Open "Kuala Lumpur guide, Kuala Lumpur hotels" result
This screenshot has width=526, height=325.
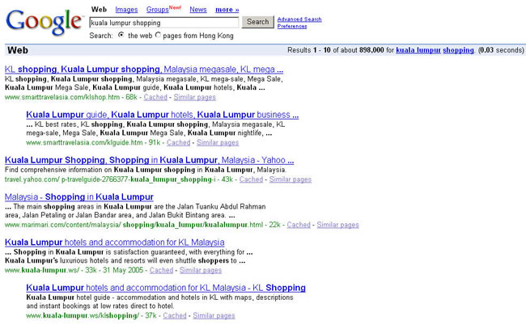[162, 116]
